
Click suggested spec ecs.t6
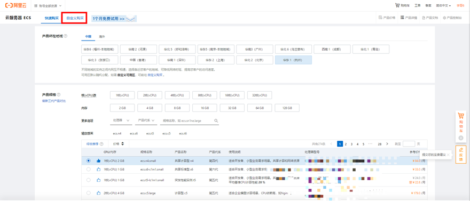pos(183,133)
